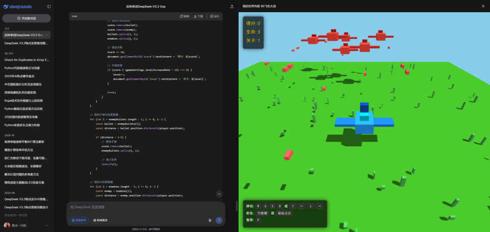The image size is (490, 232).
Task: Click the 生命: 3 lives label in the game
Action: coord(253,32)
